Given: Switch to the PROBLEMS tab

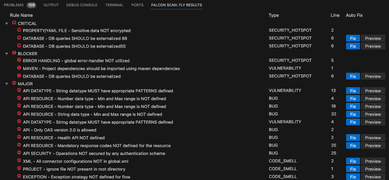Looking at the screenshot, I should (x=14, y=5).
